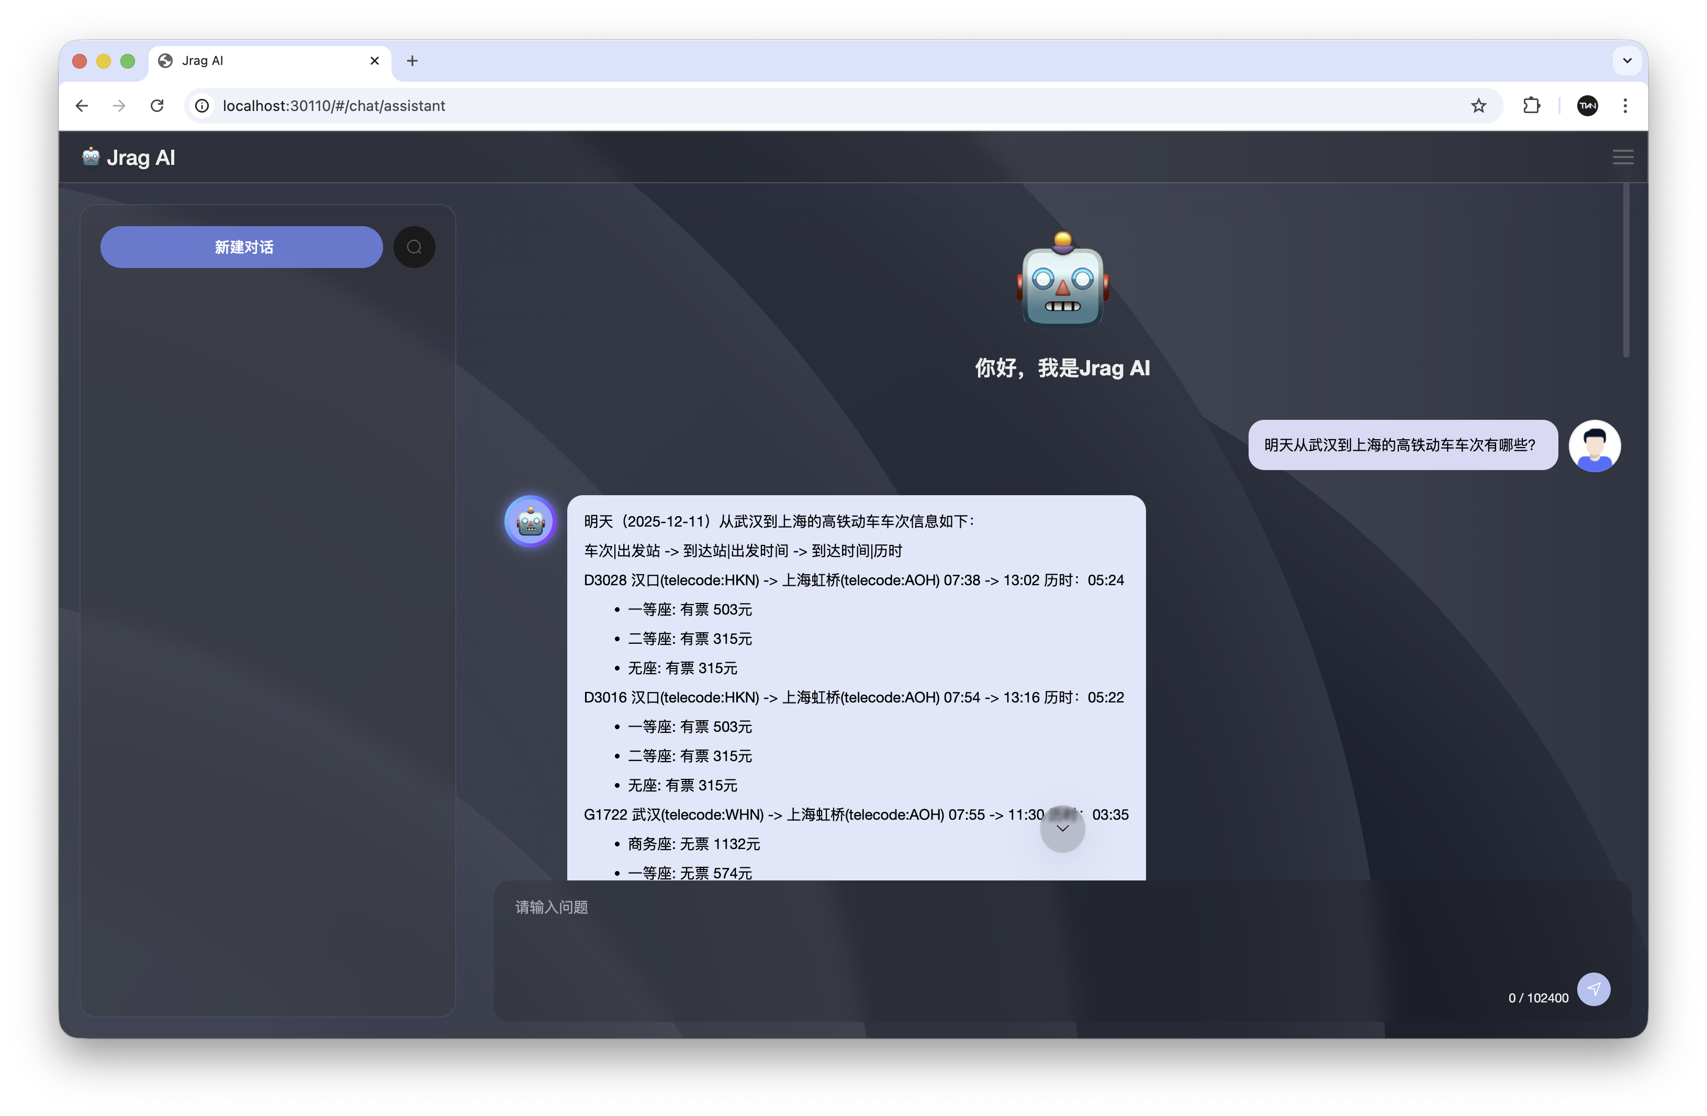This screenshot has height=1116, width=1707.
Task: Open the browser extensions puzzle icon
Action: click(x=1531, y=105)
